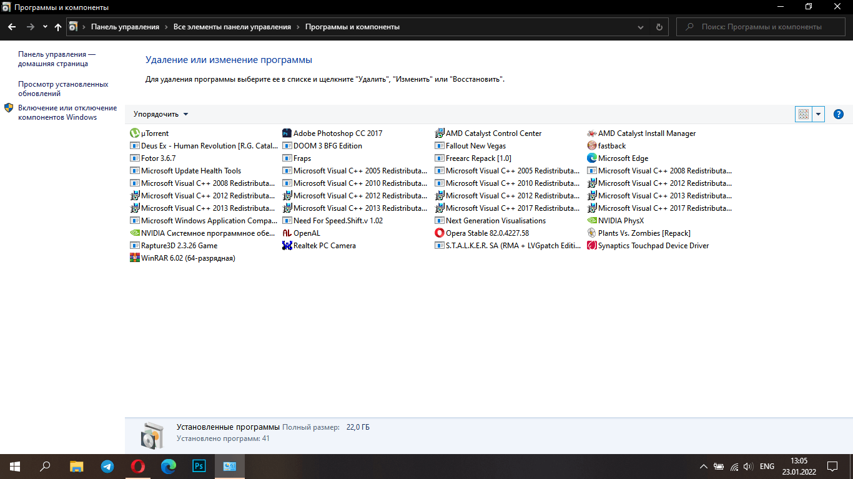Select the OpenAL program icon

tap(287, 233)
